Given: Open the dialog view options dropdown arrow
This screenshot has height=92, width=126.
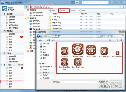Looking at the screenshot, I should [x=113, y=40].
